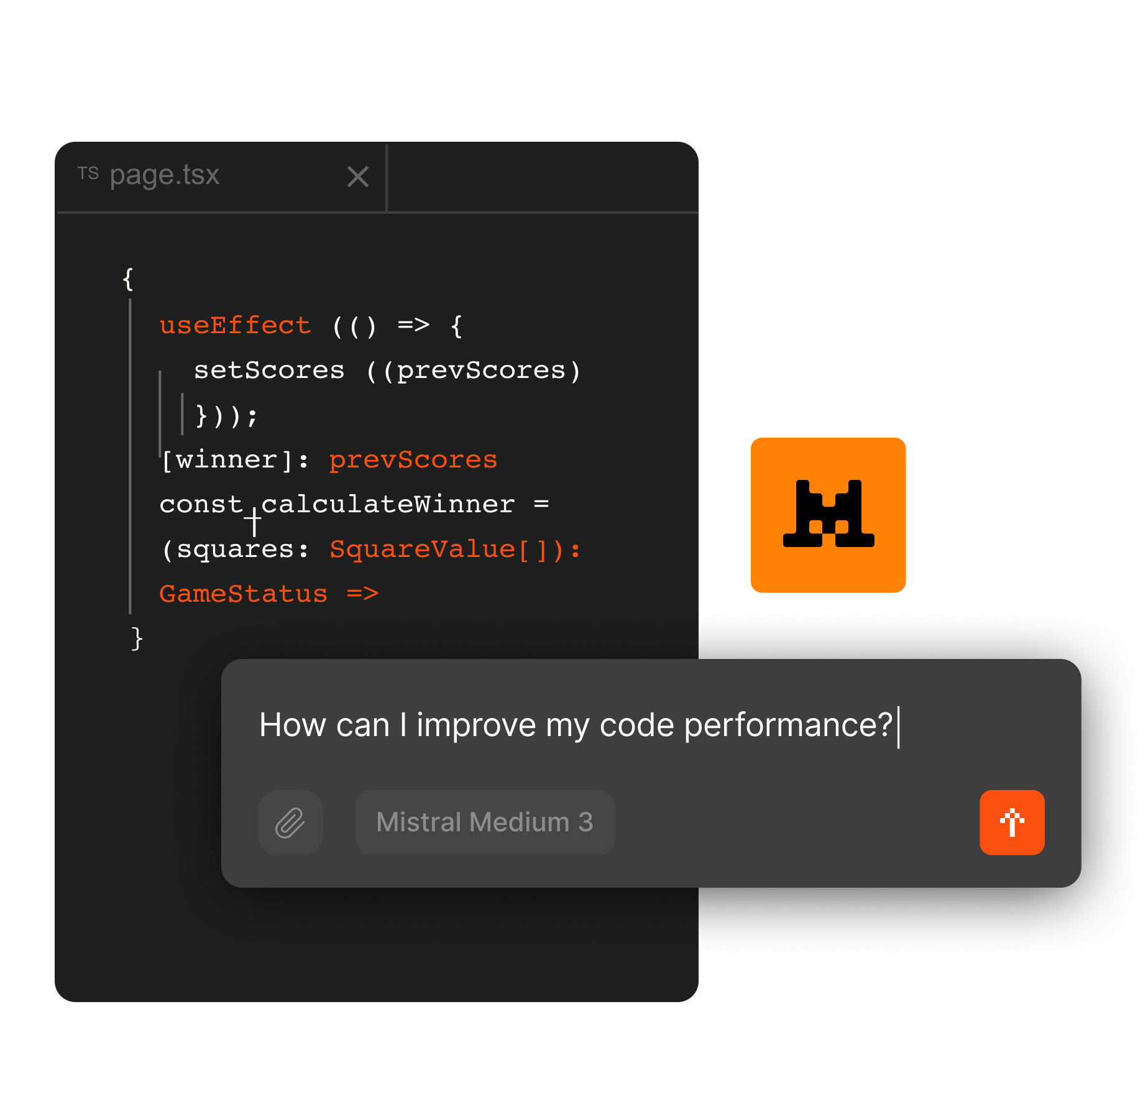Viewport: 1143px width, 1114px height.
Task: Click the closing curly brace of the block
Action: 137,638
